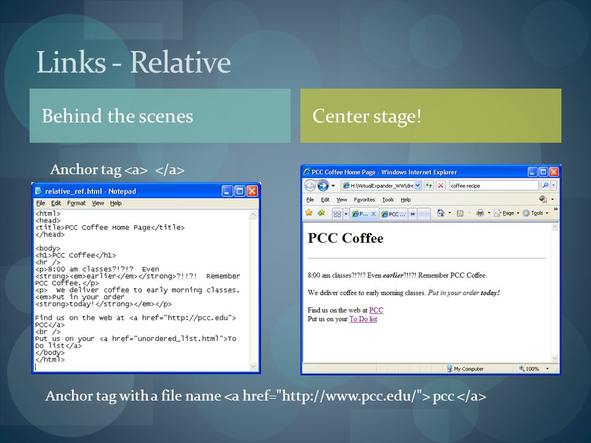This screenshot has height=443, width=591.
Task: Open the Print dropdown arrow
Action: 489,213
